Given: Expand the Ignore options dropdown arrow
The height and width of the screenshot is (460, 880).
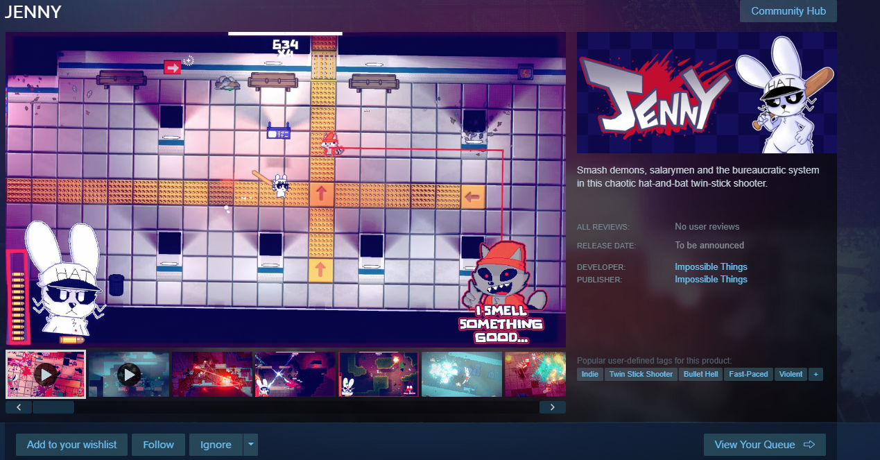Looking at the screenshot, I should 250,445.
